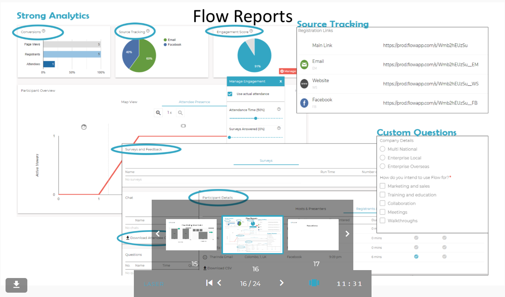Image resolution: width=505 pixels, height=297 pixels.
Task: Advance to next slide in control bar
Action: coord(282,283)
